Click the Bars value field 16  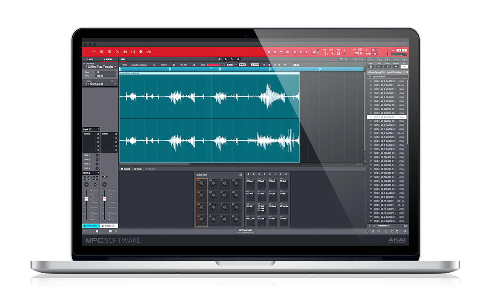coord(105,72)
